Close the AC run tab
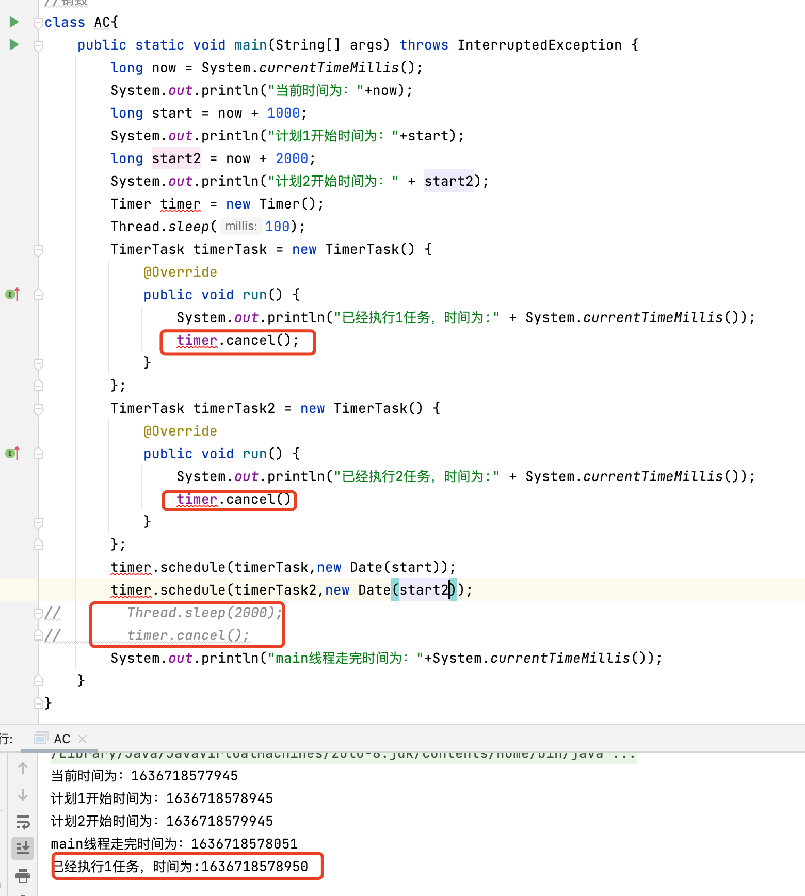Viewport: 805px width, 896px height. 83,739
